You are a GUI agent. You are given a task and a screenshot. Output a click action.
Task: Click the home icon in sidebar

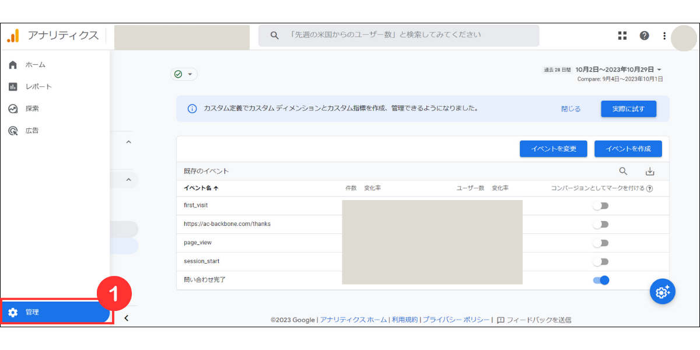13,65
